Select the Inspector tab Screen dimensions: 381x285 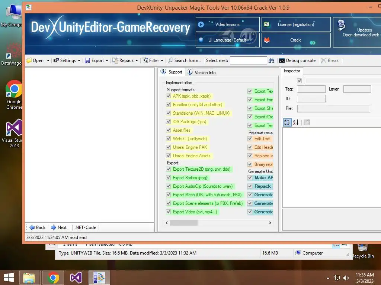tap(292, 71)
